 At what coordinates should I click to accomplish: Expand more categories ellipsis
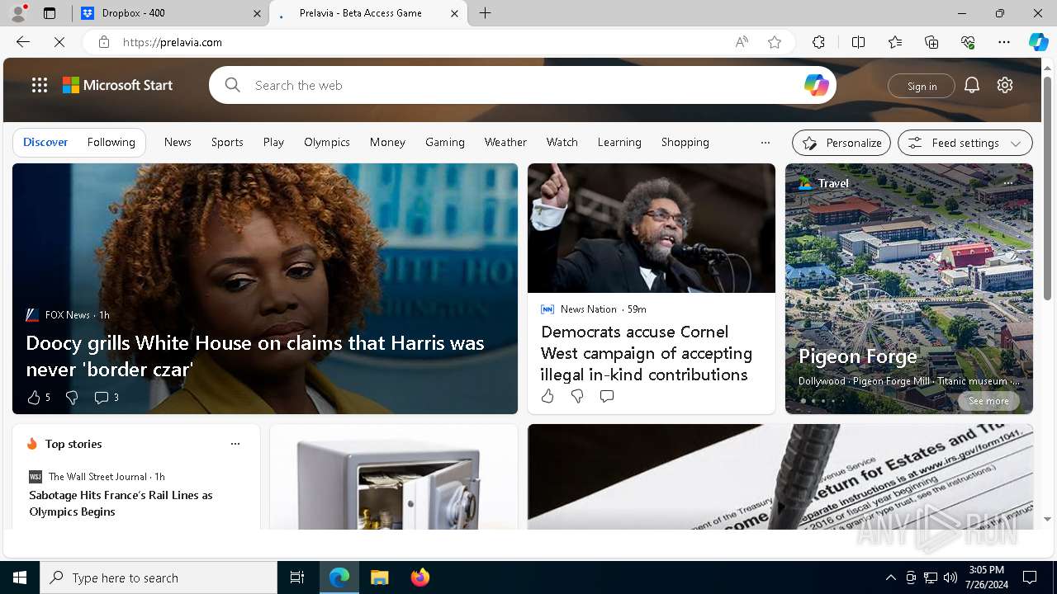click(765, 142)
